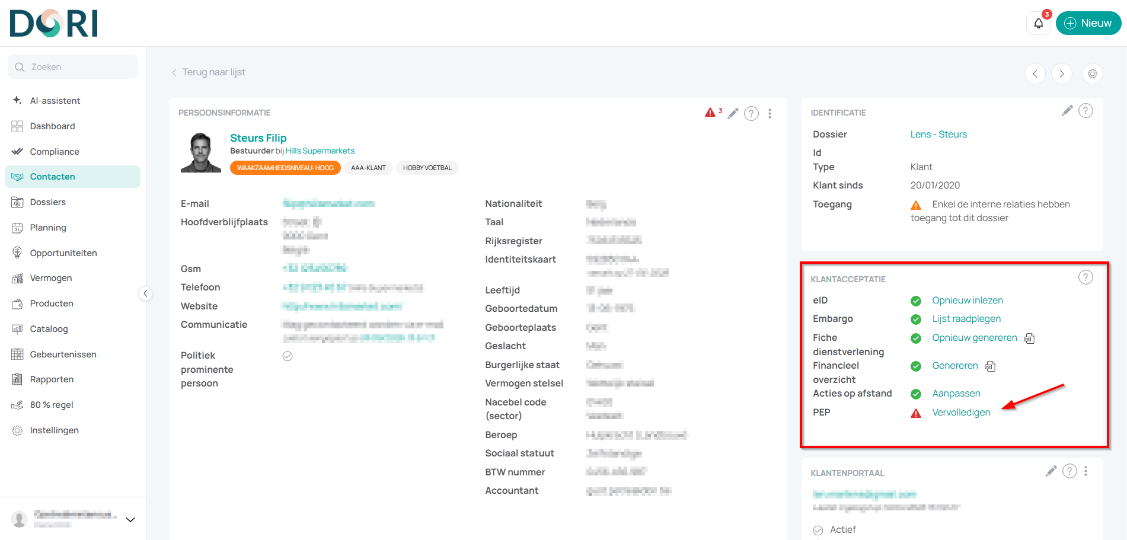Click the Lens - Steurs dossier link
This screenshot has height=540, width=1127.
(x=938, y=135)
